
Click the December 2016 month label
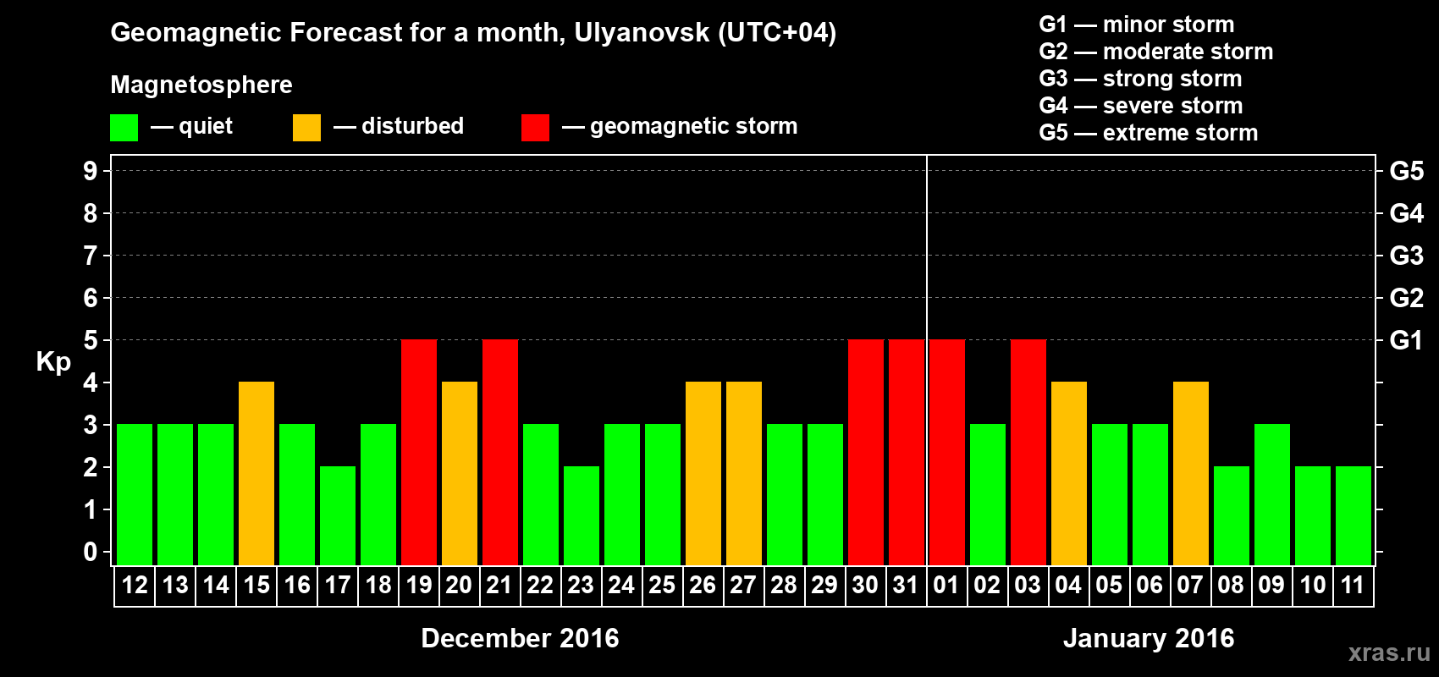click(x=520, y=638)
